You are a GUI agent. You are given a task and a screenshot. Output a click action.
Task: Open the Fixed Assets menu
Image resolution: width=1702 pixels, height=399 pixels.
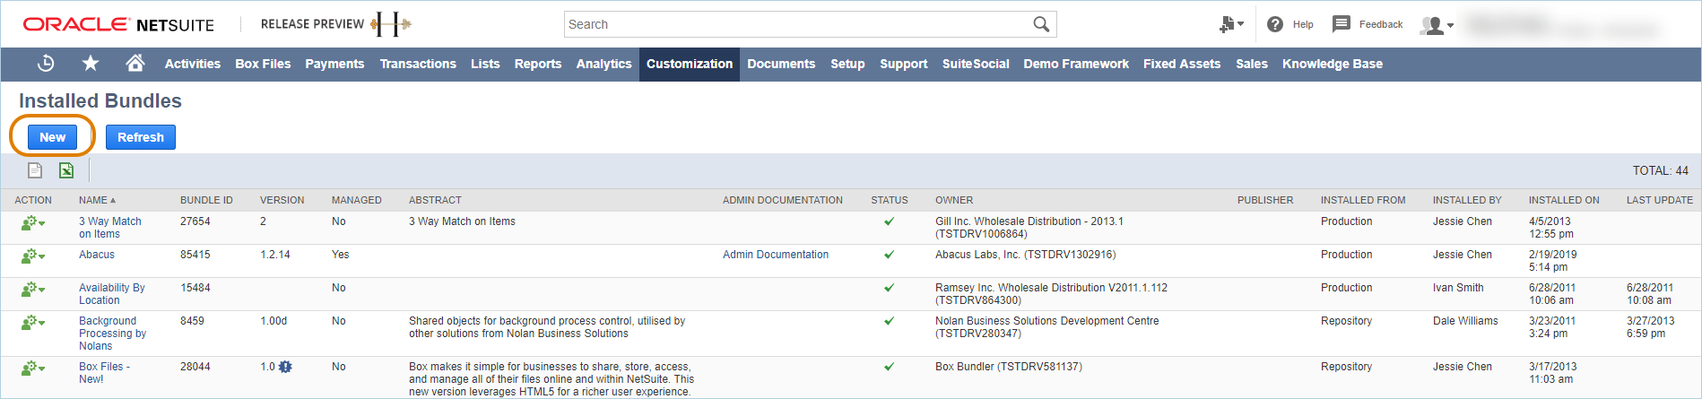click(1182, 64)
